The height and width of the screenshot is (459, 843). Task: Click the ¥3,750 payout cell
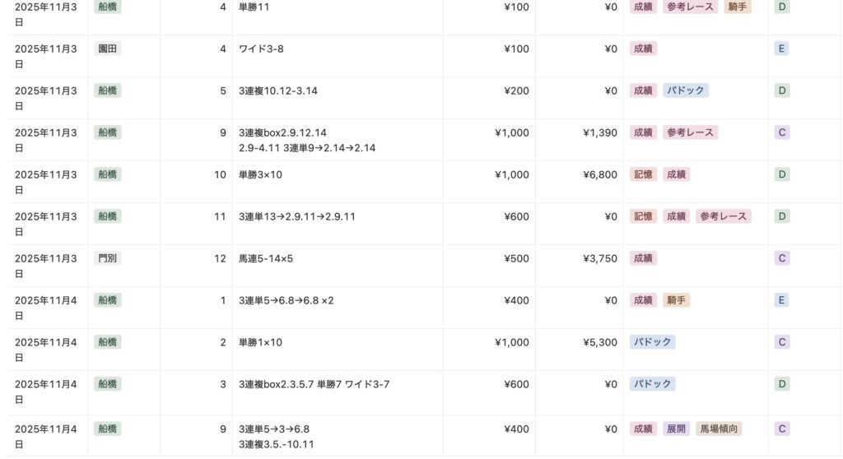[x=599, y=258]
